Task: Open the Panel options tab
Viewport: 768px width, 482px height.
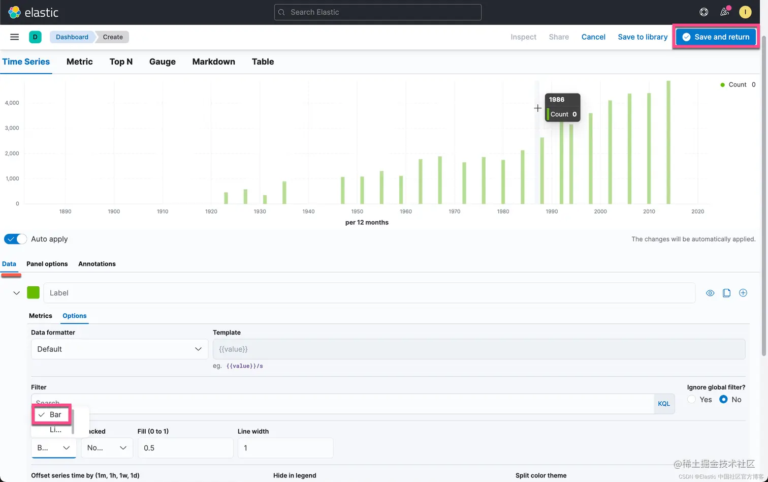Action: pyautogui.click(x=47, y=264)
